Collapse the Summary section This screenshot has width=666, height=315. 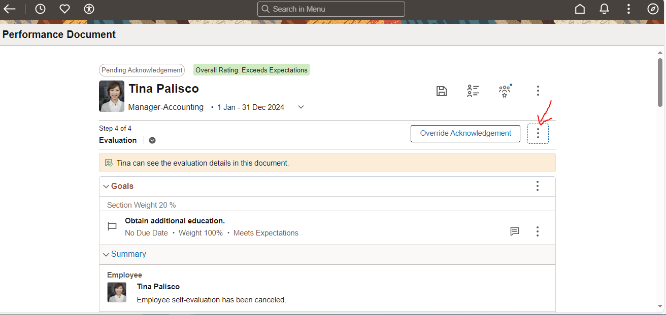tap(106, 254)
